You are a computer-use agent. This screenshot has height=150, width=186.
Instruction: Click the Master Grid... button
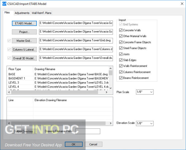(x=24, y=41)
